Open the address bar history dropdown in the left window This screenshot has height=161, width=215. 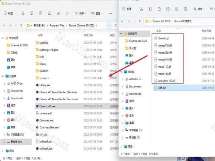(x=109, y=25)
